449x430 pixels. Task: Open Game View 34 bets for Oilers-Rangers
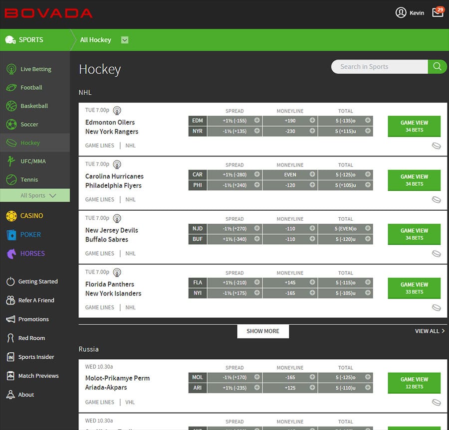click(414, 126)
